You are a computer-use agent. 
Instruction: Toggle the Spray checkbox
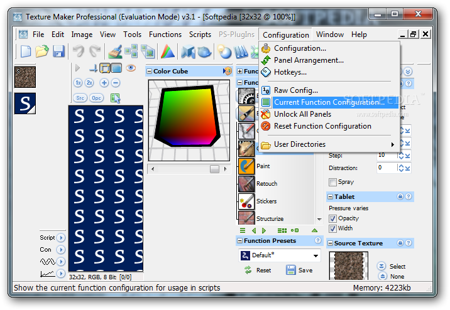(332, 182)
